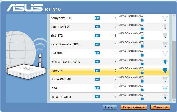Click the Назад button
This screenshot has width=177, height=112.
[110, 107]
